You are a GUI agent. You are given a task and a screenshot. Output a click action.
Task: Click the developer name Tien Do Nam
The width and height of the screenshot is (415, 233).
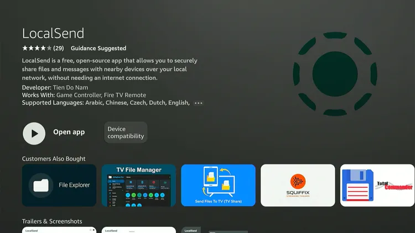pos(70,87)
